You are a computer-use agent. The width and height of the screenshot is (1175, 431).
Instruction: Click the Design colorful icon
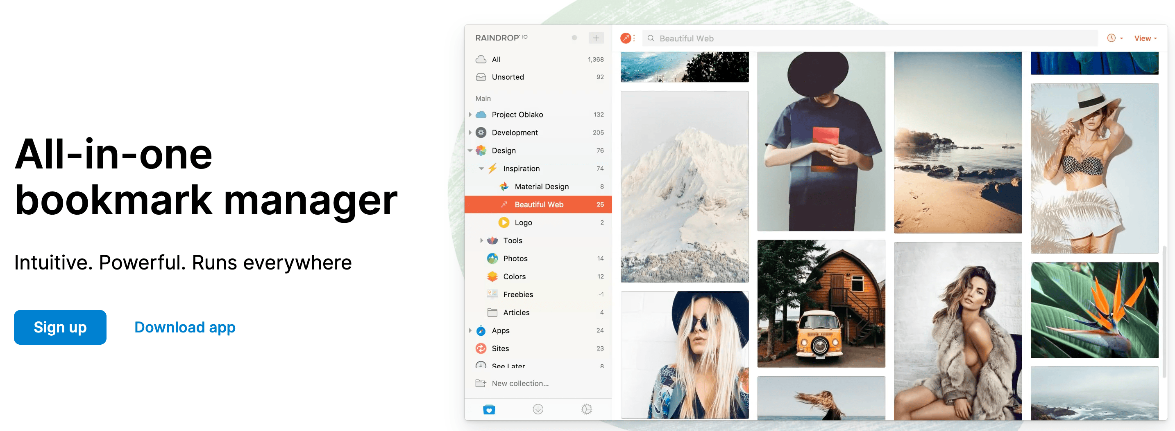481,150
